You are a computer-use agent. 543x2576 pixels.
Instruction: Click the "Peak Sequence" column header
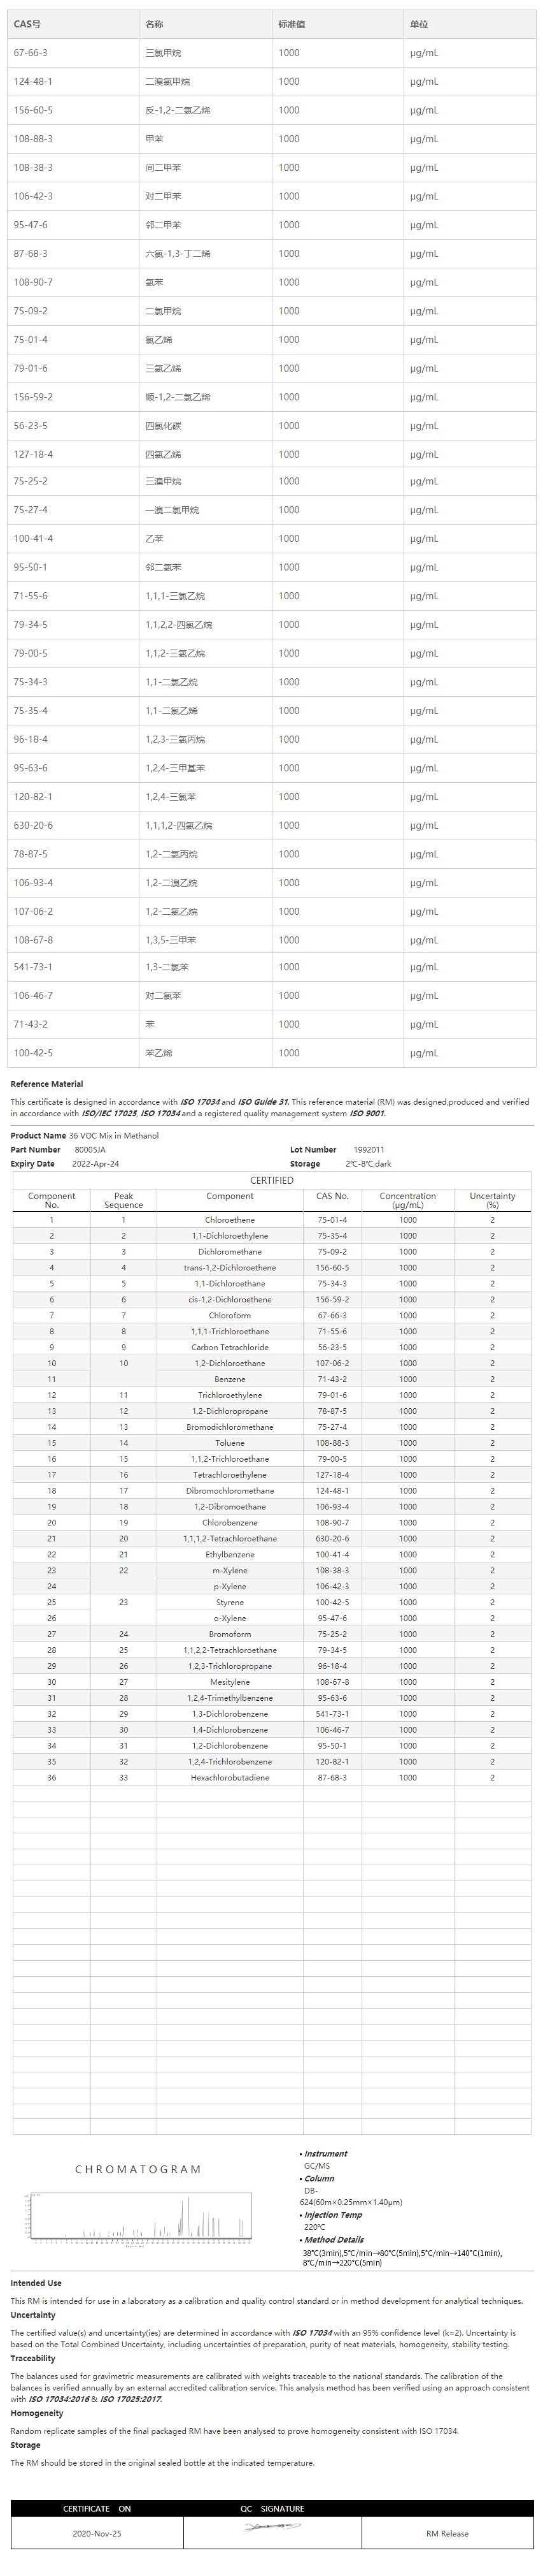(x=123, y=1200)
